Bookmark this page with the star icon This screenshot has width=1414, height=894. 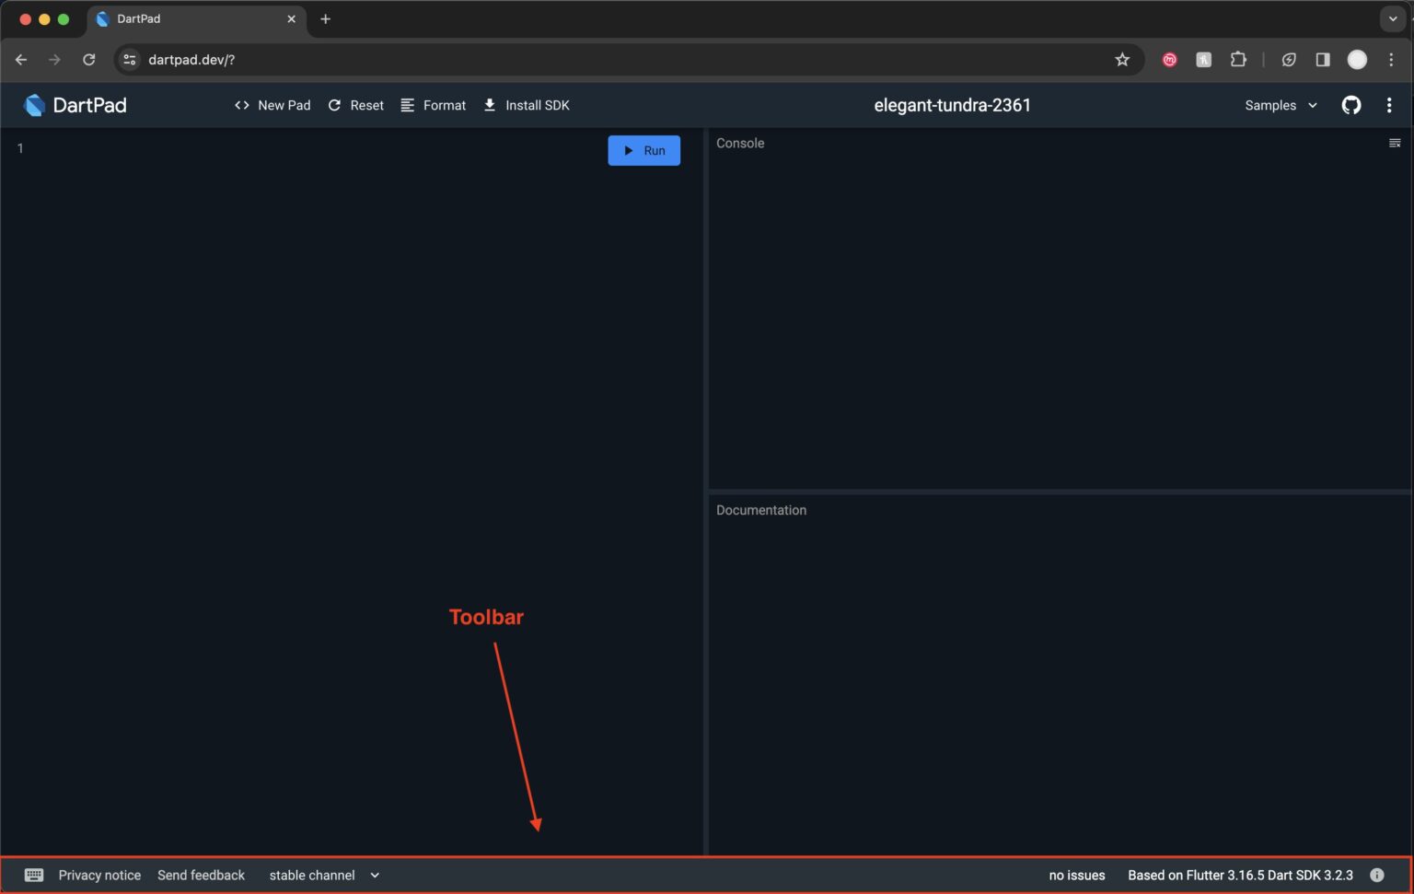(1121, 60)
